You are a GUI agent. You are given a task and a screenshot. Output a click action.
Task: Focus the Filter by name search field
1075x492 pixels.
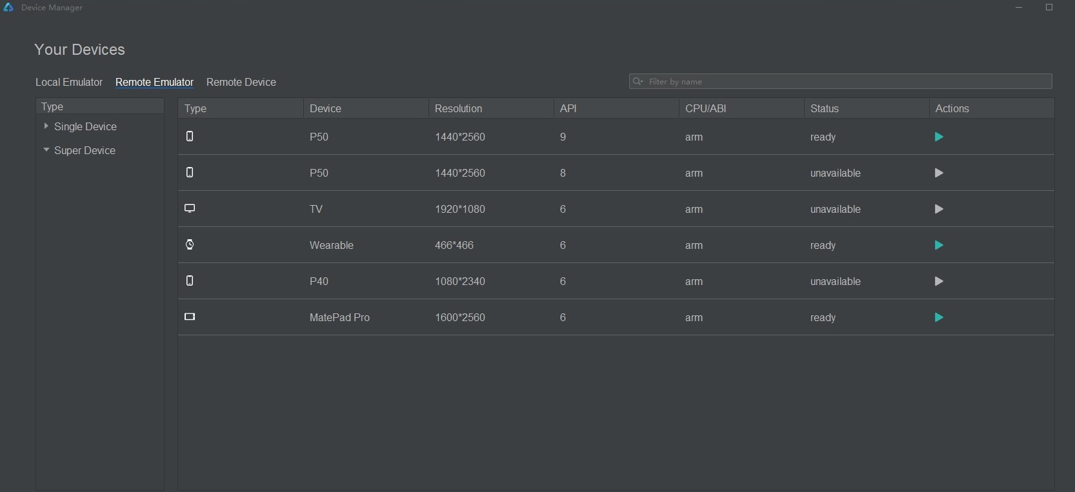click(840, 81)
